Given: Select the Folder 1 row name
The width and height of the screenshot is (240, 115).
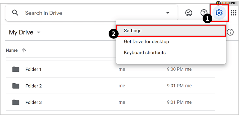Looking at the screenshot, I should [x=33, y=69].
